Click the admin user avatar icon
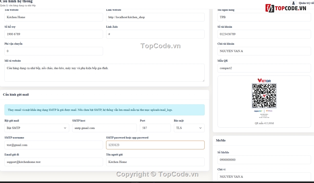The image size is (314, 183). tap(294, 3)
